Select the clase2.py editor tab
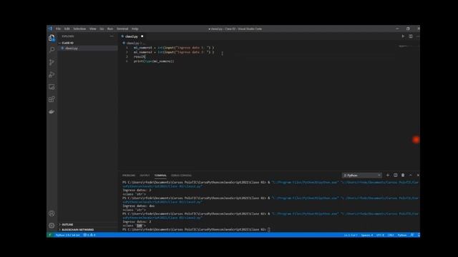Image resolution: width=458 pixels, height=257 pixels. tap(131, 36)
